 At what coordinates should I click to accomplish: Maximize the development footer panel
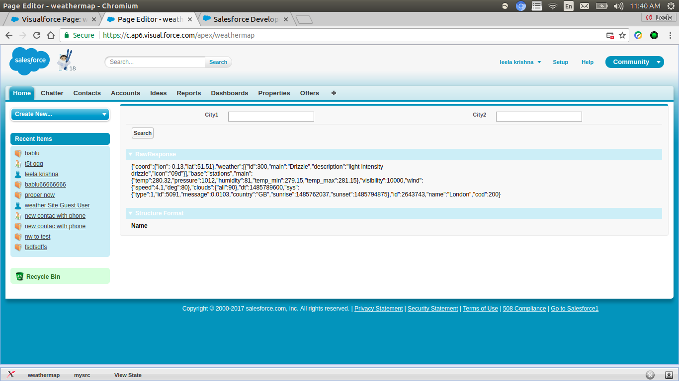pos(669,375)
